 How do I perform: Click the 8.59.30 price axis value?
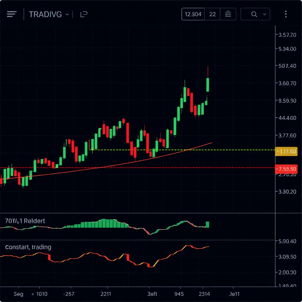(x=287, y=101)
